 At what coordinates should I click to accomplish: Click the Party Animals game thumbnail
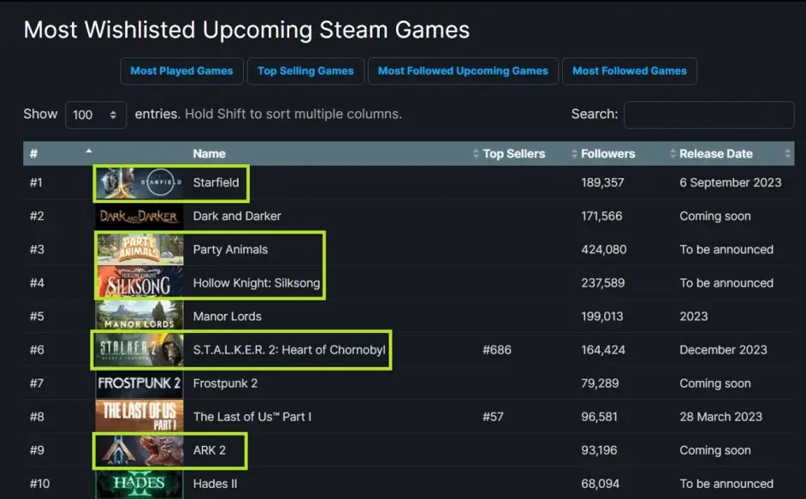pyautogui.click(x=139, y=250)
